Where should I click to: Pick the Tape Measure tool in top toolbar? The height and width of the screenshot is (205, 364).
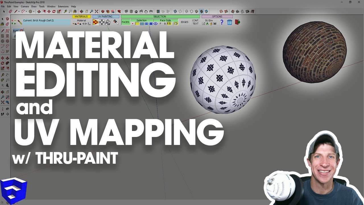[65, 11]
